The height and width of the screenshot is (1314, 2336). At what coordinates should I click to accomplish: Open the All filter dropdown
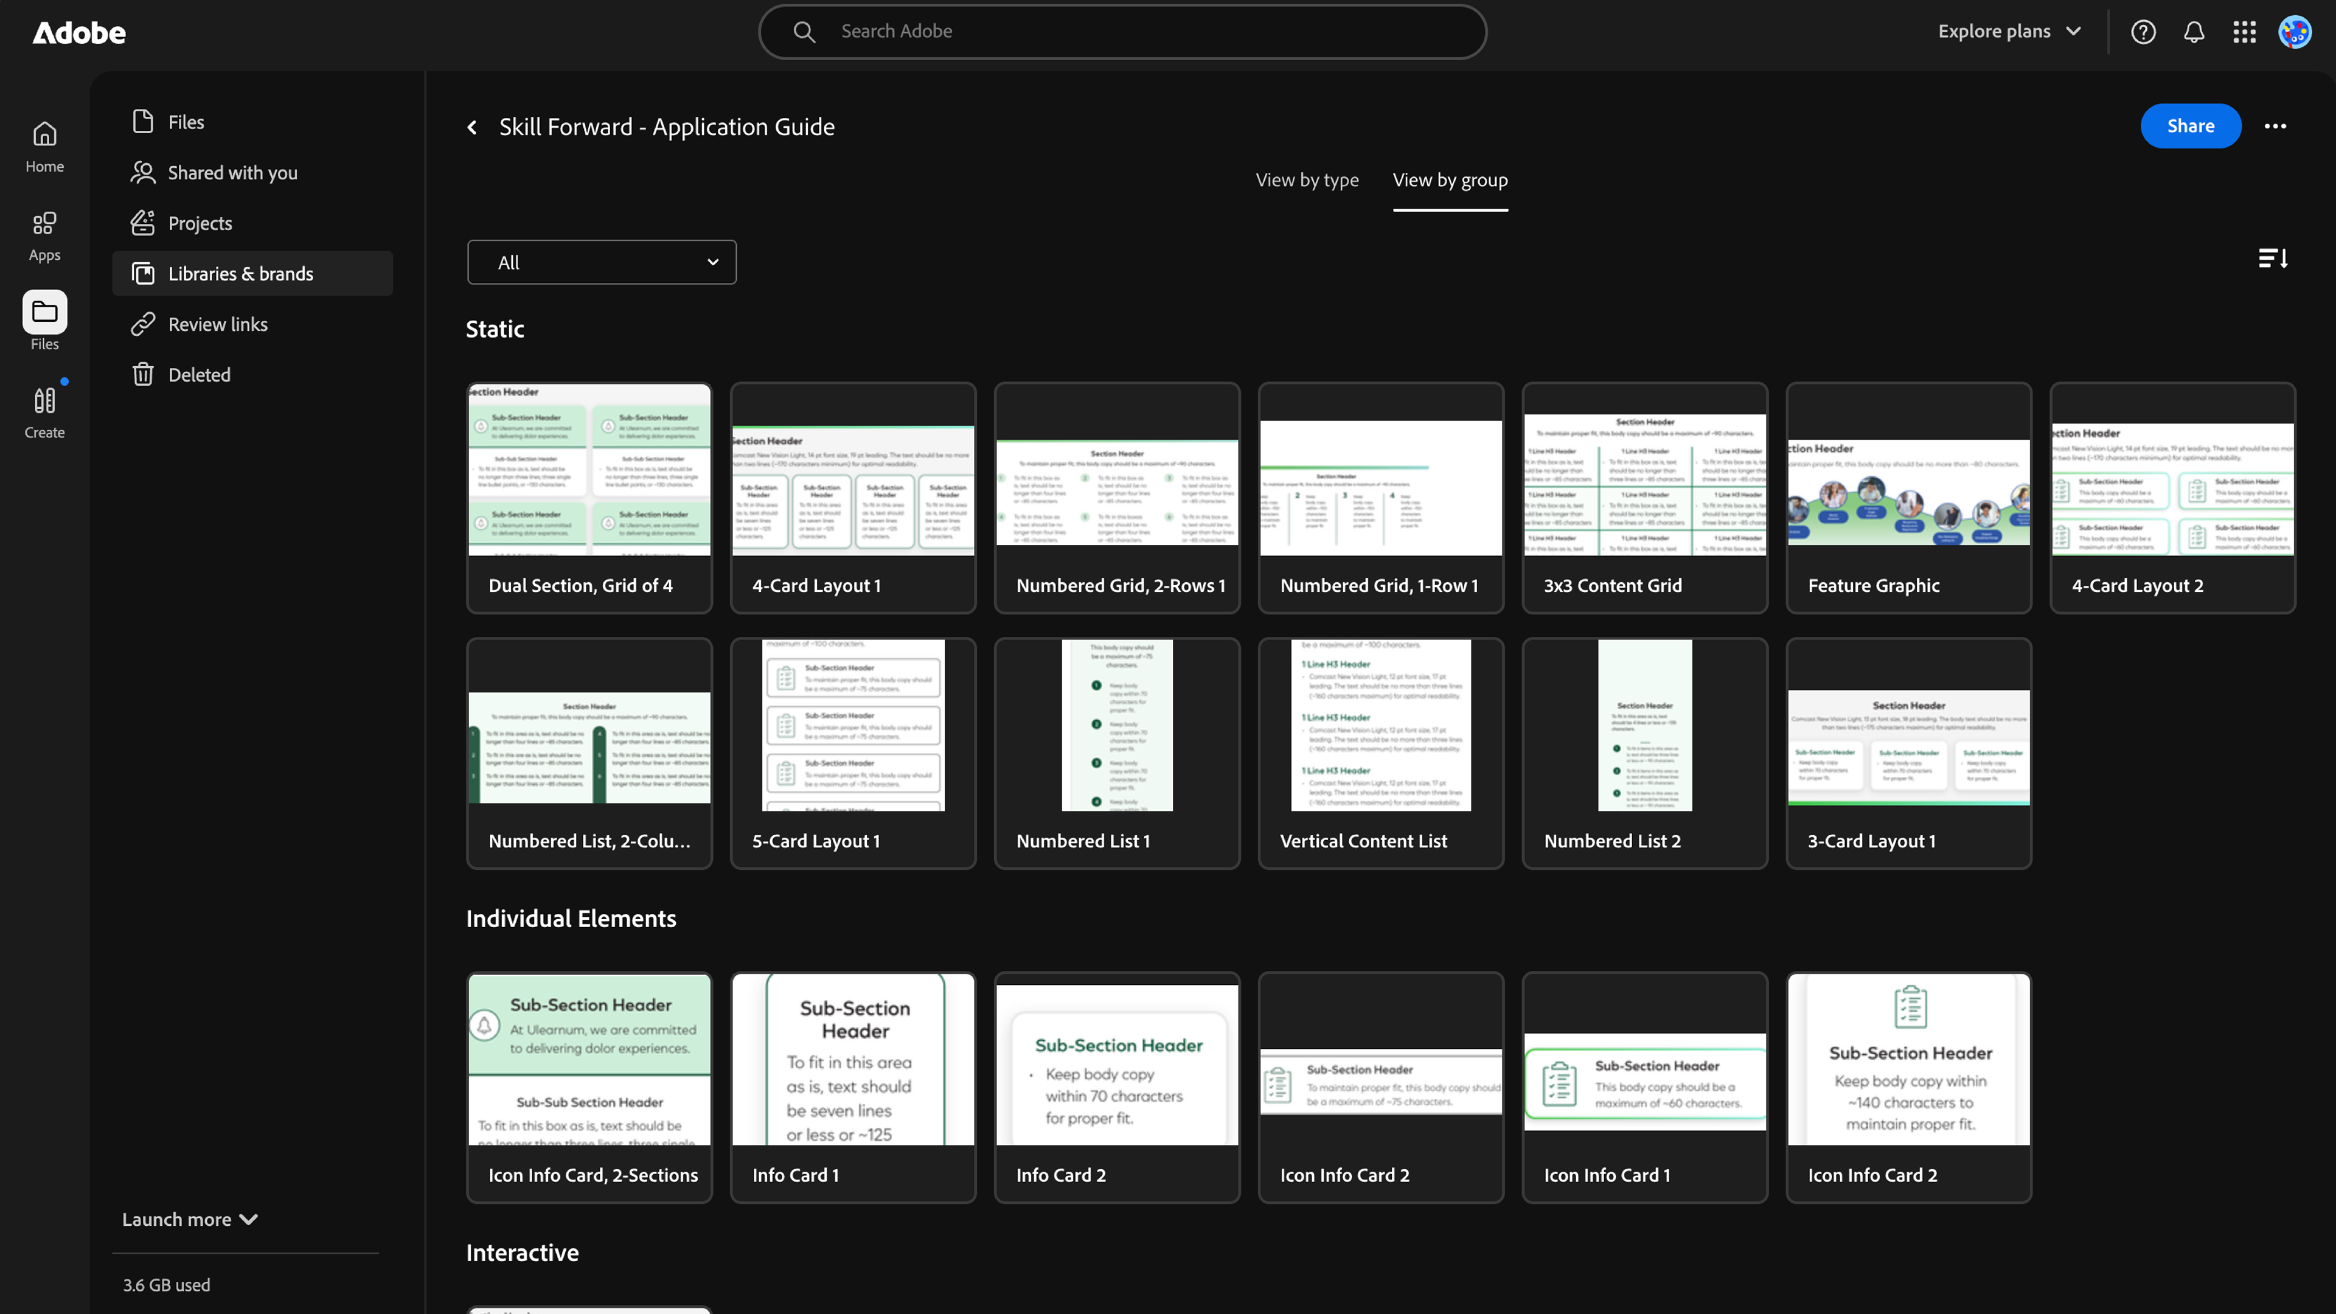tap(602, 262)
